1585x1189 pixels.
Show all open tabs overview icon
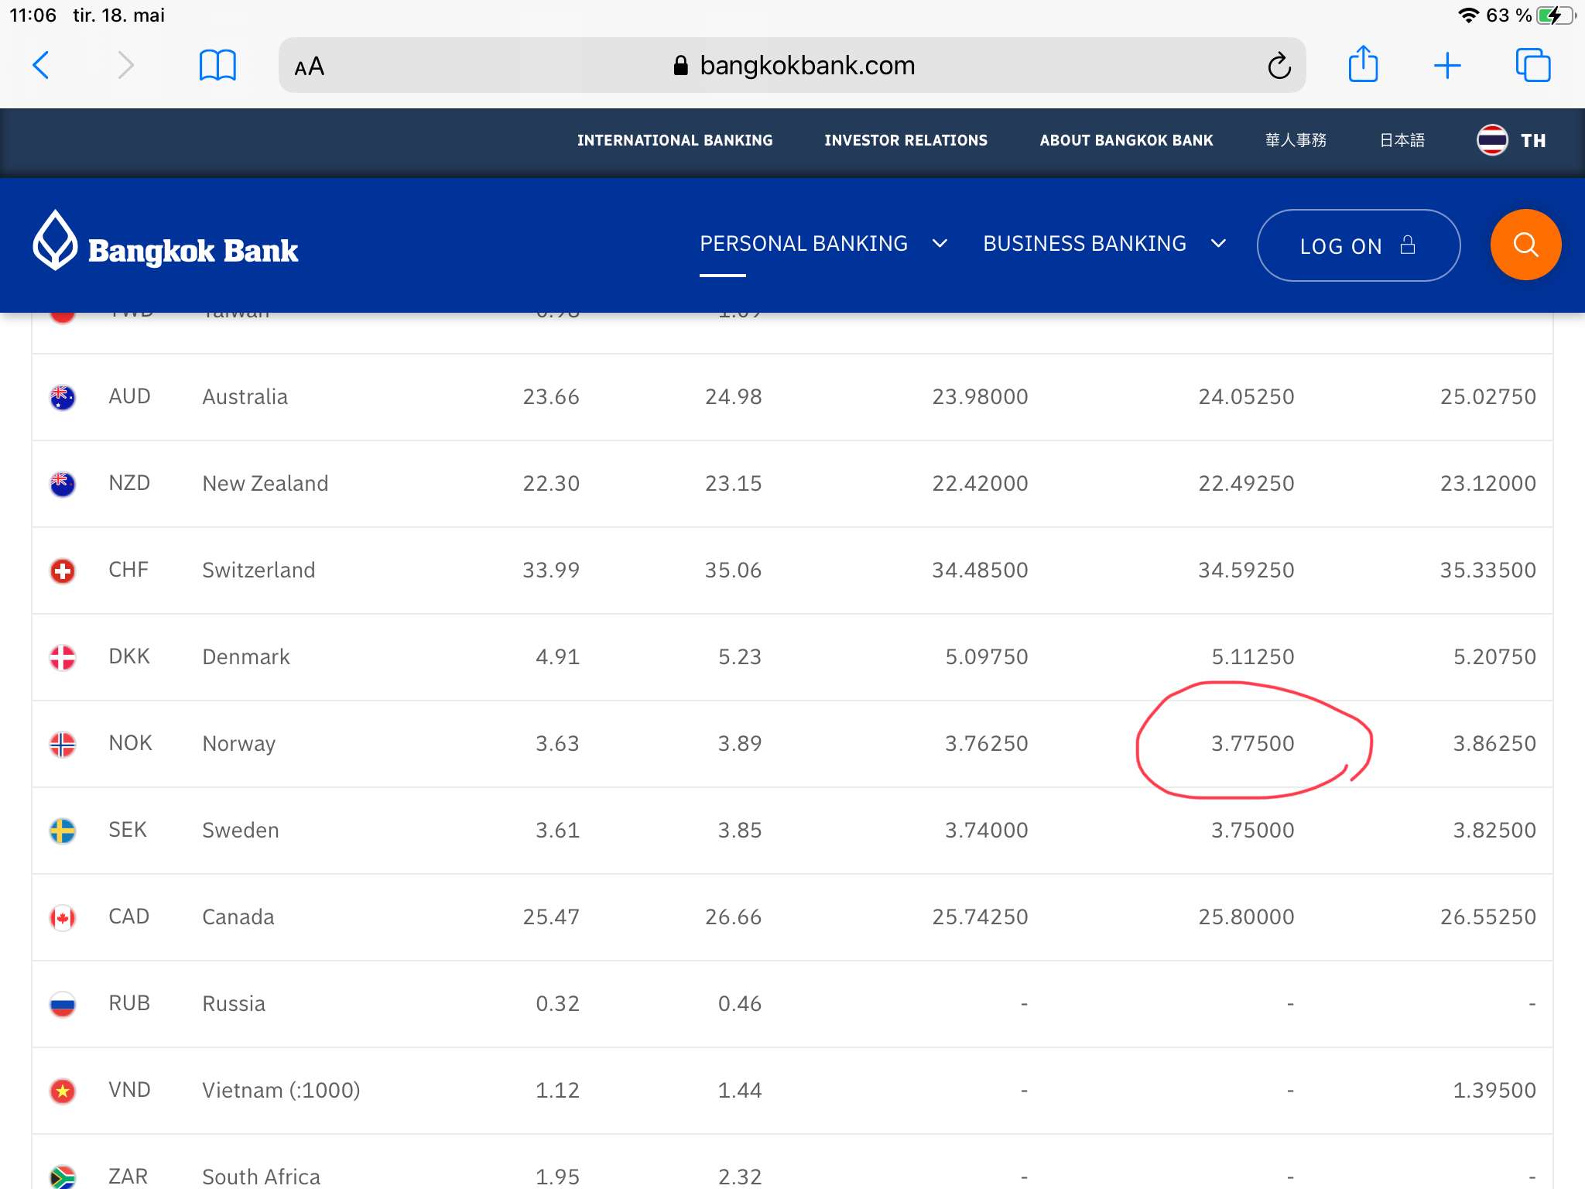click(1532, 65)
